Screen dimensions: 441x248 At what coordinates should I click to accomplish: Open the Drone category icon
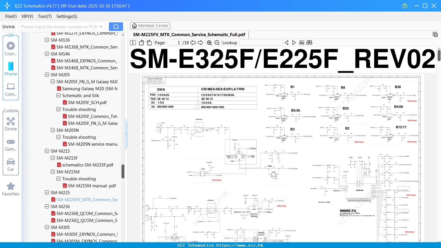11,121
